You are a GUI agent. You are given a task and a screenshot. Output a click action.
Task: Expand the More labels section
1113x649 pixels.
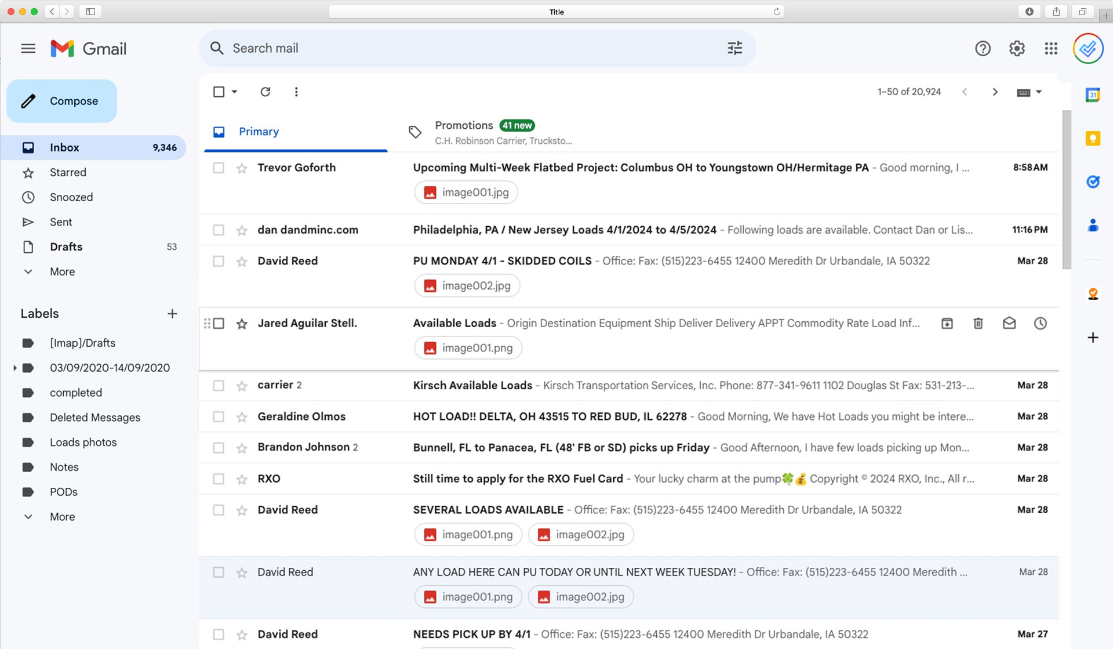pos(63,516)
